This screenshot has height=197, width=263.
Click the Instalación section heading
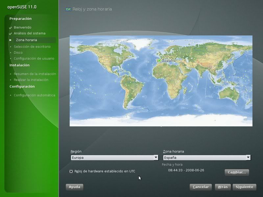pyautogui.click(x=19, y=65)
